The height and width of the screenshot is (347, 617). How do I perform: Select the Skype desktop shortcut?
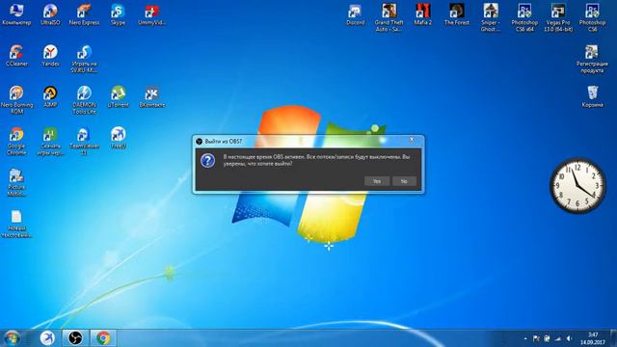(118, 14)
